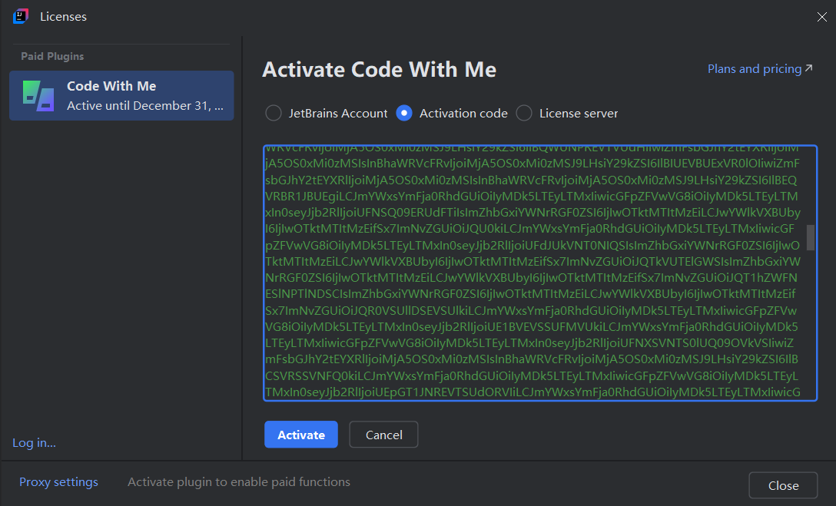
Task: Click the external link arrow beside Plans and pricing
Action: (x=808, y=69)
